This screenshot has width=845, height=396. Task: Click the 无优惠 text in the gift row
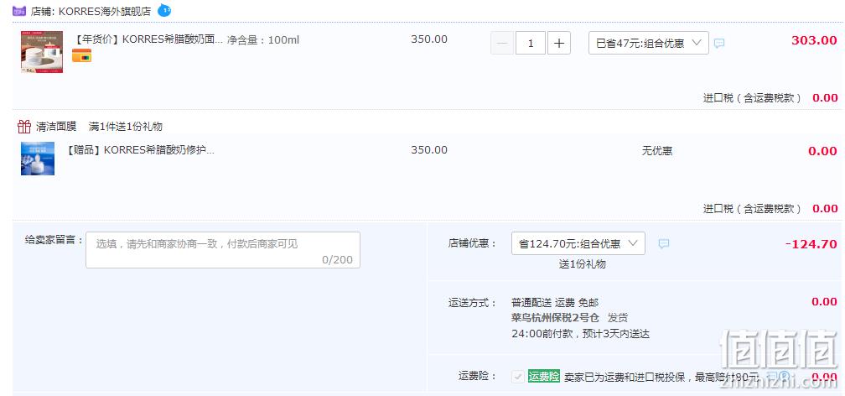(x=657, y=150)
